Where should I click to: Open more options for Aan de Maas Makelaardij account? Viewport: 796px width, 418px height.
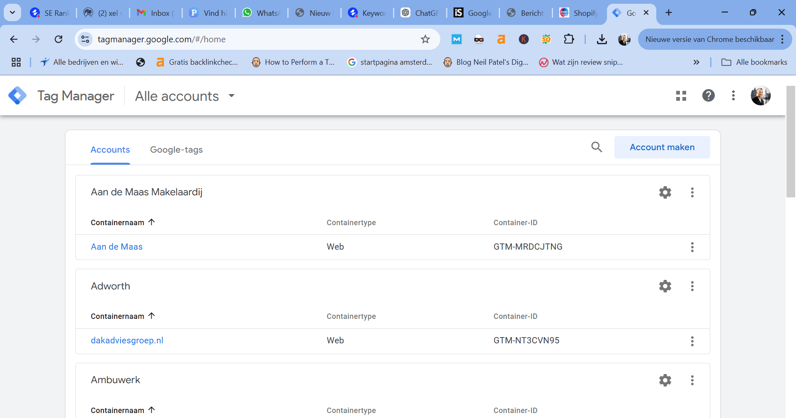click(x=692, y=192)
